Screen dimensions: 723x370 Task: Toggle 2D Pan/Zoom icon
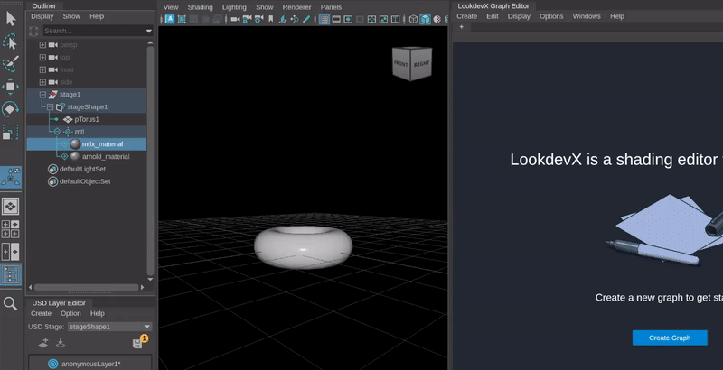[x=295, y=19]
